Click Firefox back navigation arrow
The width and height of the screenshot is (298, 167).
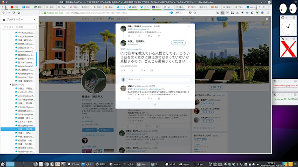pyautogui.click(x=4, y=13)
